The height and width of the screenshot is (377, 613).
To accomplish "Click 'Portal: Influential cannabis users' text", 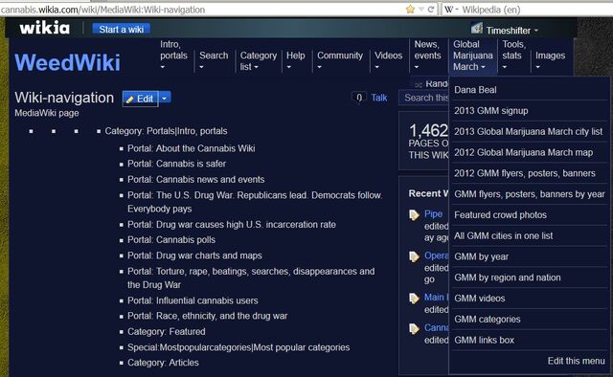I will [x=193, y=300].
